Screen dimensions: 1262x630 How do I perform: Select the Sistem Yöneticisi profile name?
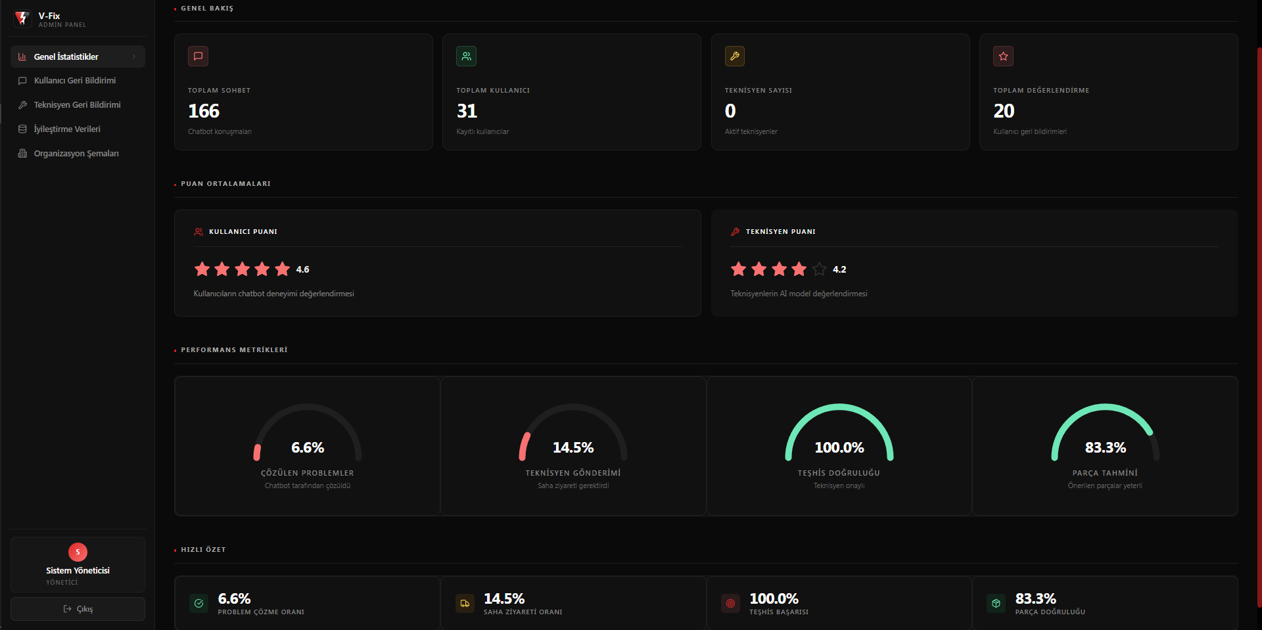(78, 570)
